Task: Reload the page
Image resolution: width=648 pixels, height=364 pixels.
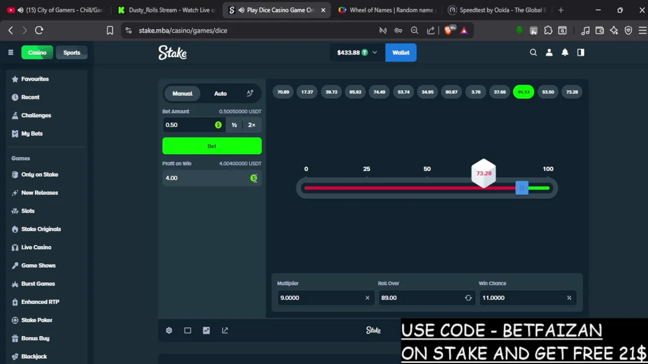Action: click(39, 30)
